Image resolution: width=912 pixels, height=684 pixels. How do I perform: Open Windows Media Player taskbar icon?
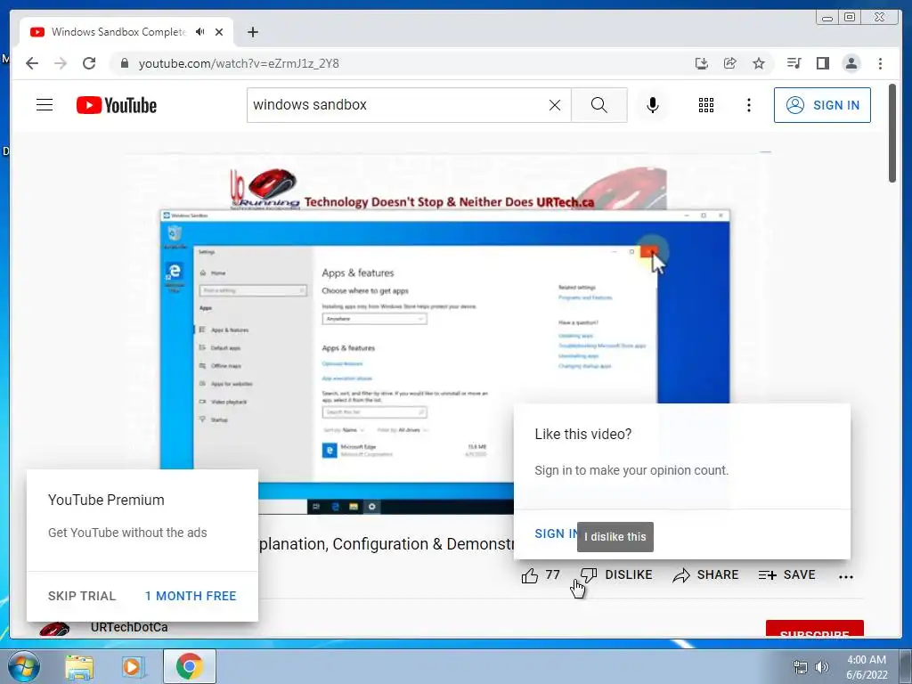click(133, 666)
